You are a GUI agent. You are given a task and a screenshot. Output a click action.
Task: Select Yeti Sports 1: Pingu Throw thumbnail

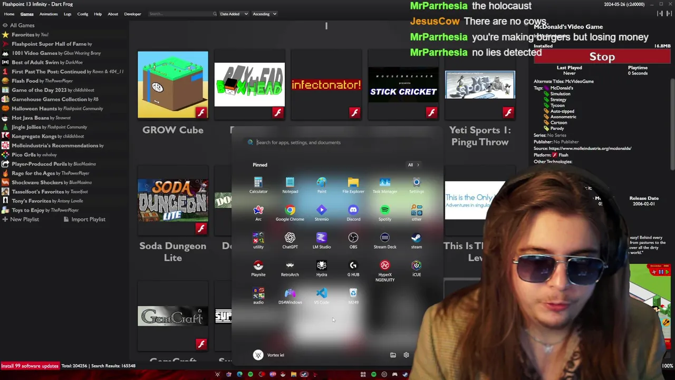[x=480, y=84]
